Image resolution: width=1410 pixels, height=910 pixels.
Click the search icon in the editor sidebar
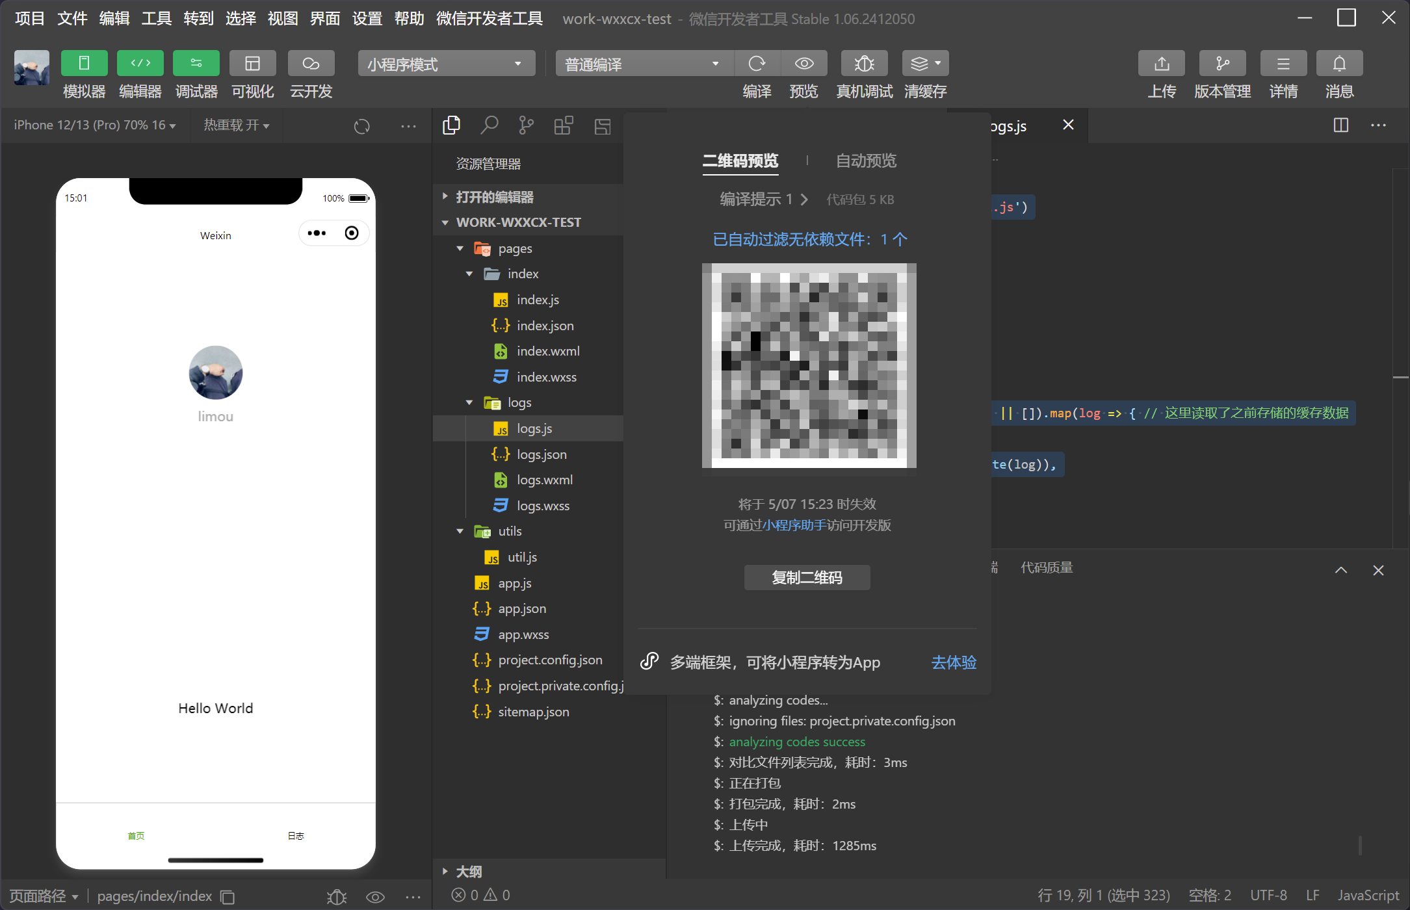(489, 125)
